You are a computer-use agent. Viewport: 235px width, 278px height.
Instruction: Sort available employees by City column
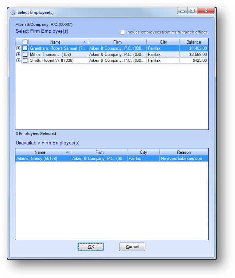(x=163, y=42)
